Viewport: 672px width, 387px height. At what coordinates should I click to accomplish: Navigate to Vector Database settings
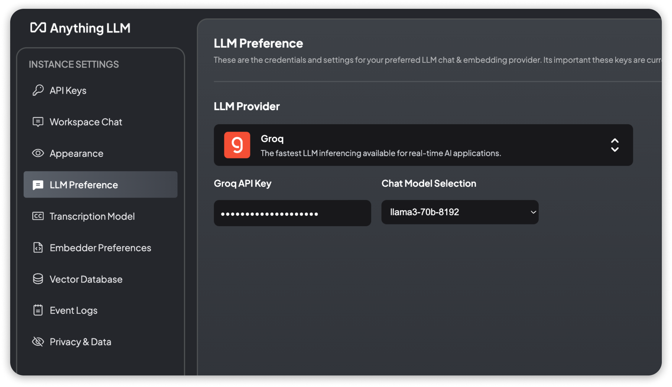[100, 279]
